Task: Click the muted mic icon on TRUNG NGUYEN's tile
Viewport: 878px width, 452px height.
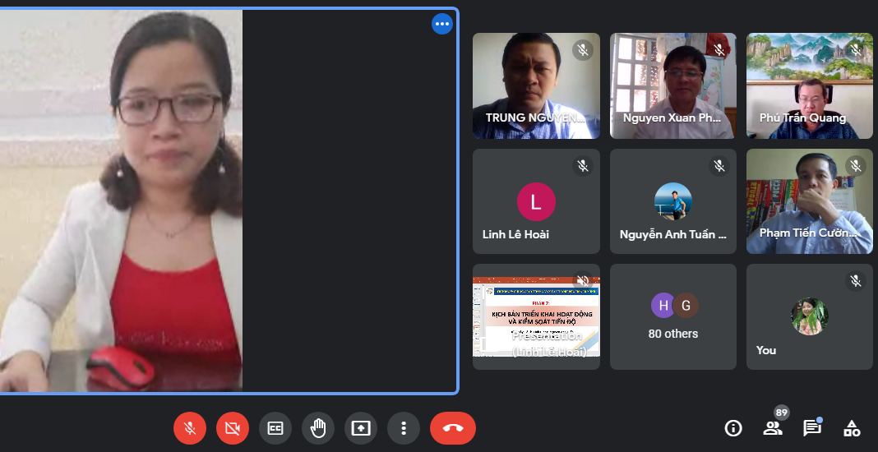Action: coord(583,50)
